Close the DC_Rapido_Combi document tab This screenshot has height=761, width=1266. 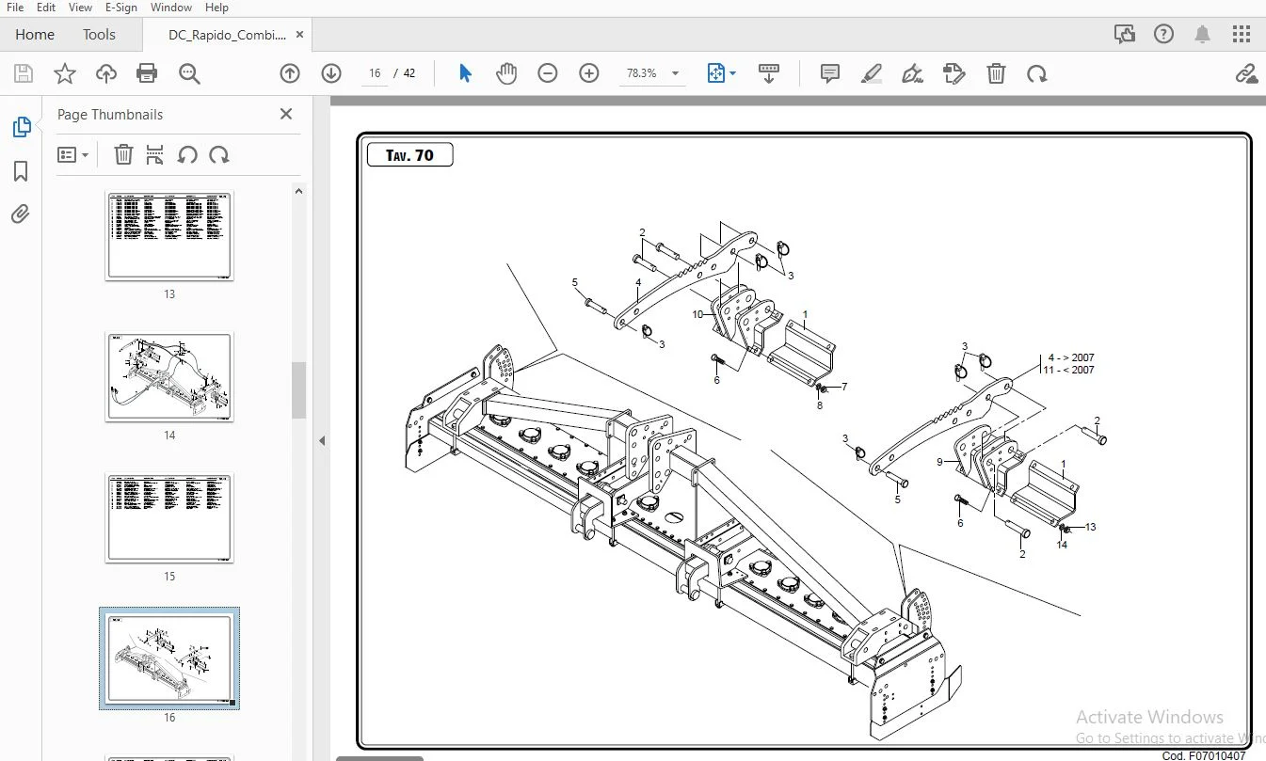[300, 35]
